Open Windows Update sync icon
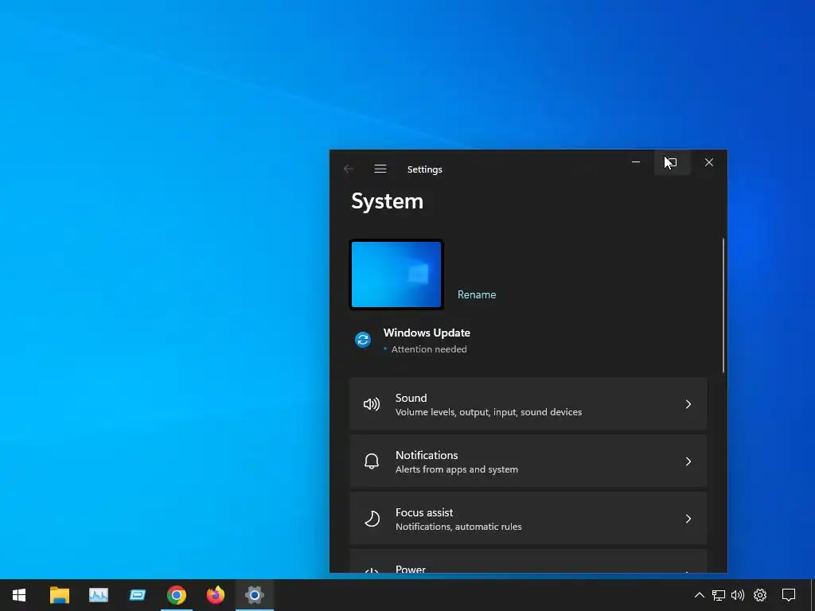The width and height of the screenshot is (815, 611). 363,340
